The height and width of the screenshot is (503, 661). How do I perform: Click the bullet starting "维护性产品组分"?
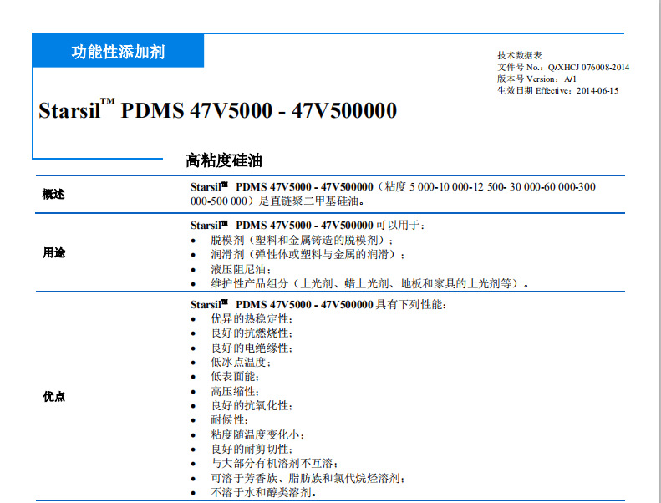click(369, 283)
